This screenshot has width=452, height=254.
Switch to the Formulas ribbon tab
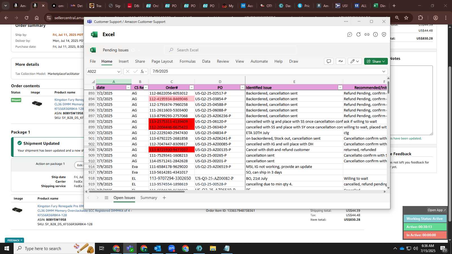188,61
